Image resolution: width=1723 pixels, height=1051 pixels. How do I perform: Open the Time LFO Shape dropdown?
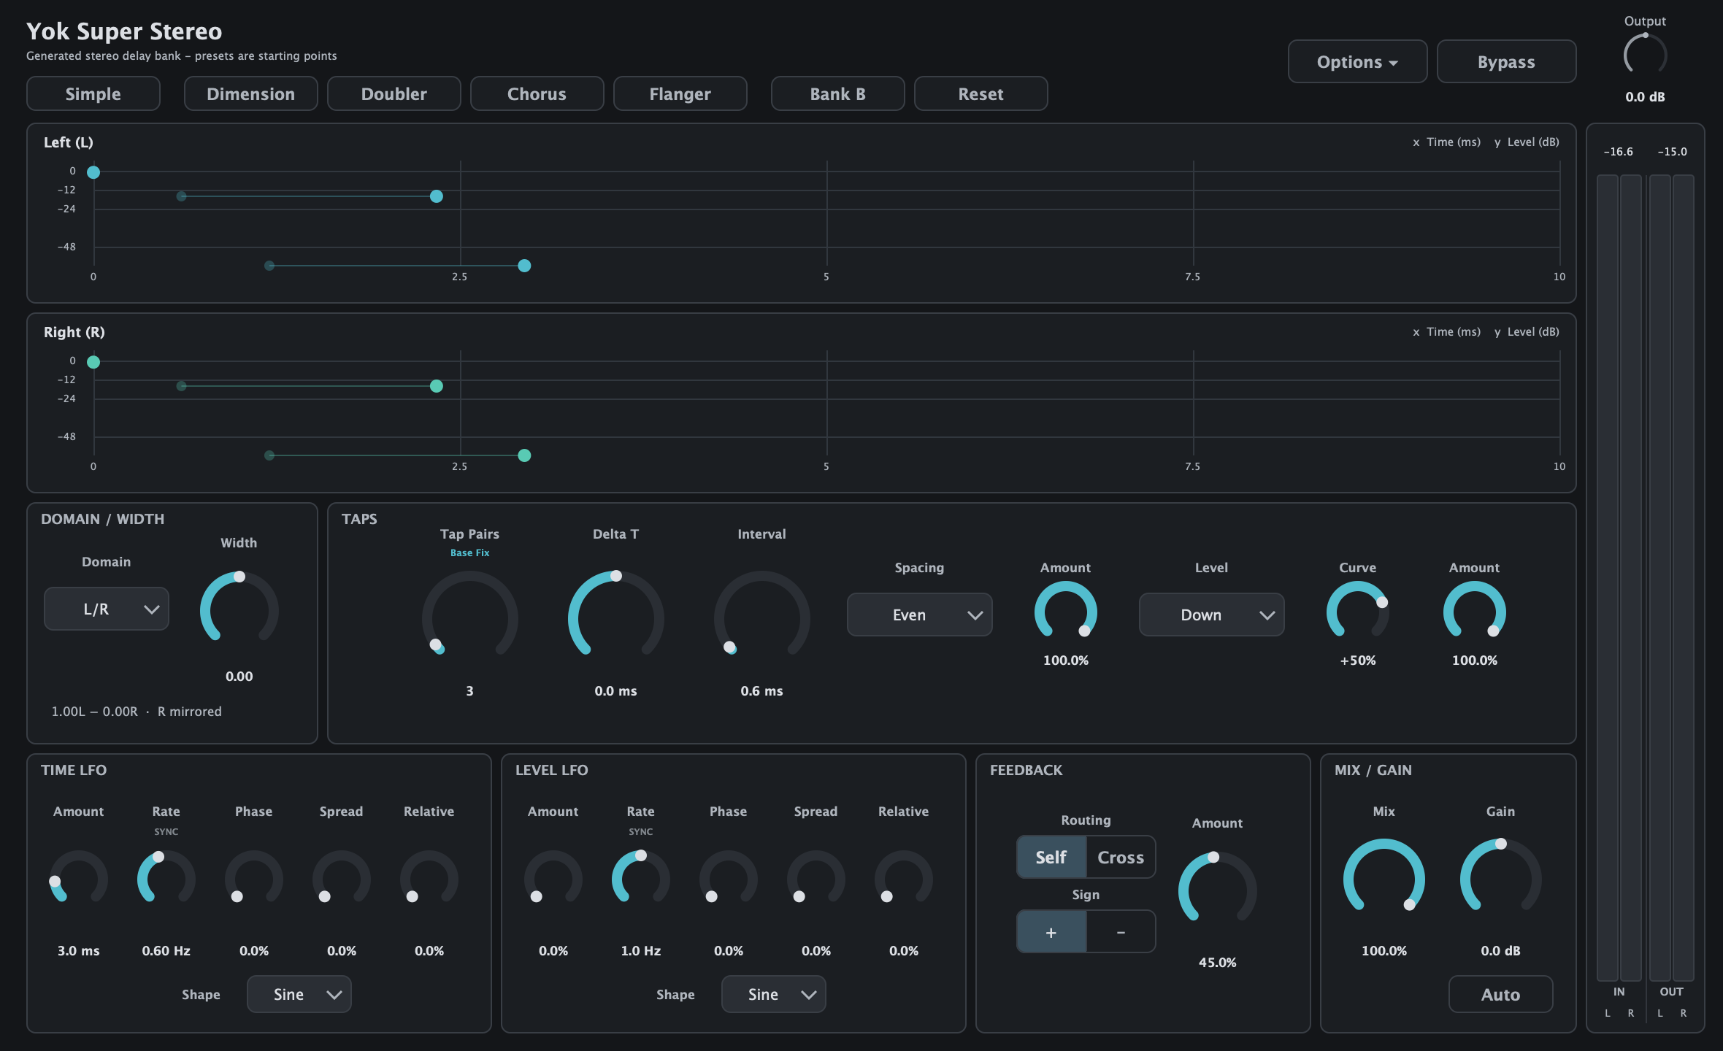[x=299, y=994]
